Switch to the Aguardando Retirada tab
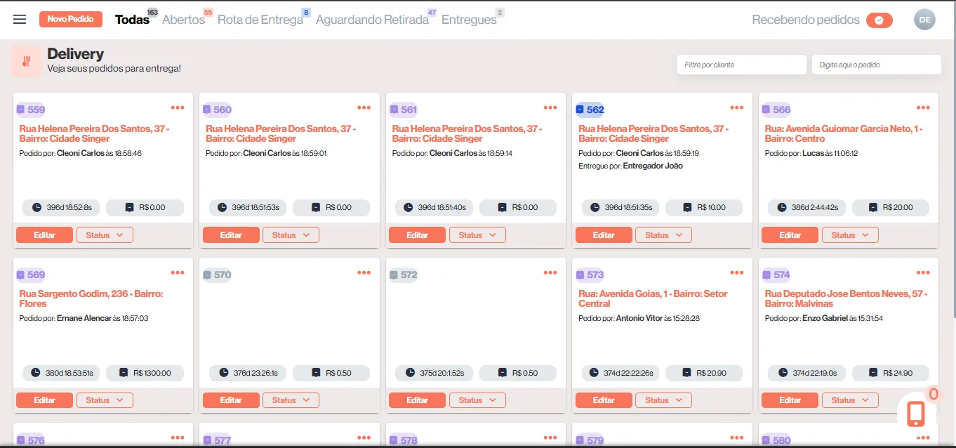 (x=372, y=20)
